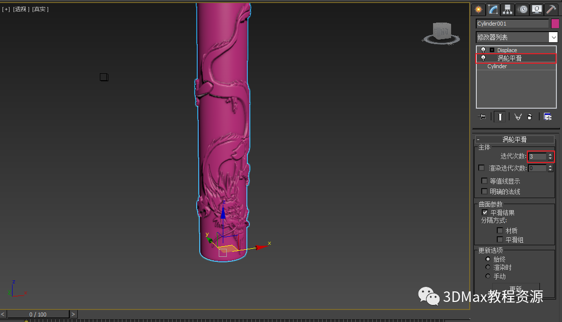Screen dimensions: 562x322
Task: Adjust the 渲染迭代次数 spinner arrows
Action: click(x=550, y=168)
